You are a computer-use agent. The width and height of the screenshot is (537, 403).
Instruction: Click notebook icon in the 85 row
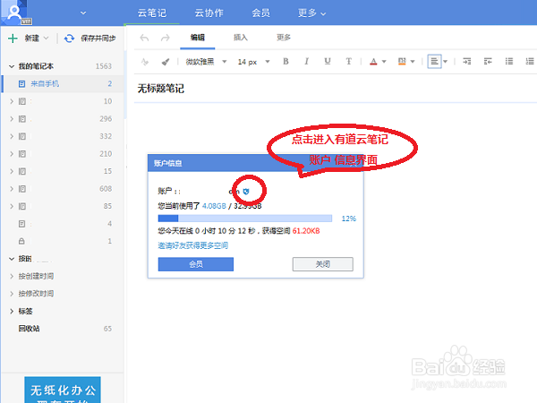point(21,206)
